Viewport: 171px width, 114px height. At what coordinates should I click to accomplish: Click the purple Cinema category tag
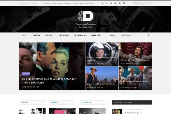click(26, 74)
